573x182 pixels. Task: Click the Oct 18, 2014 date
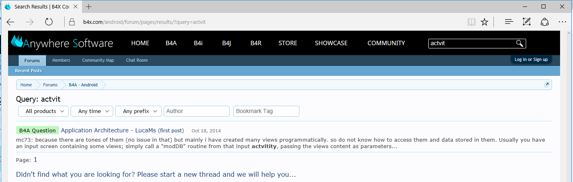[206, 131]
